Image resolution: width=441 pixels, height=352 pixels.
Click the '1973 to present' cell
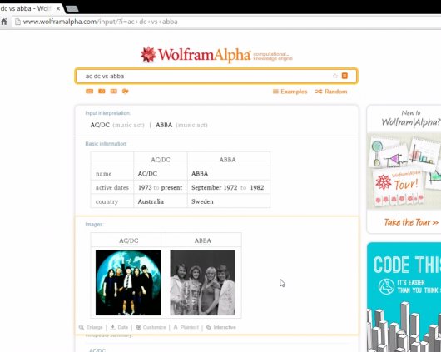pyautogui.click(x=161, y=188)
